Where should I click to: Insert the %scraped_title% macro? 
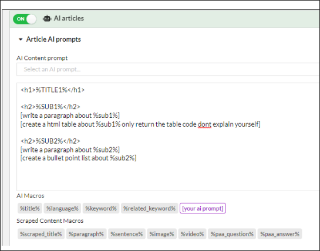[41, 234]
